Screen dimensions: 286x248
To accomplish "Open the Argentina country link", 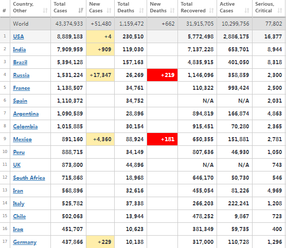I will click(x=26, y=113).
